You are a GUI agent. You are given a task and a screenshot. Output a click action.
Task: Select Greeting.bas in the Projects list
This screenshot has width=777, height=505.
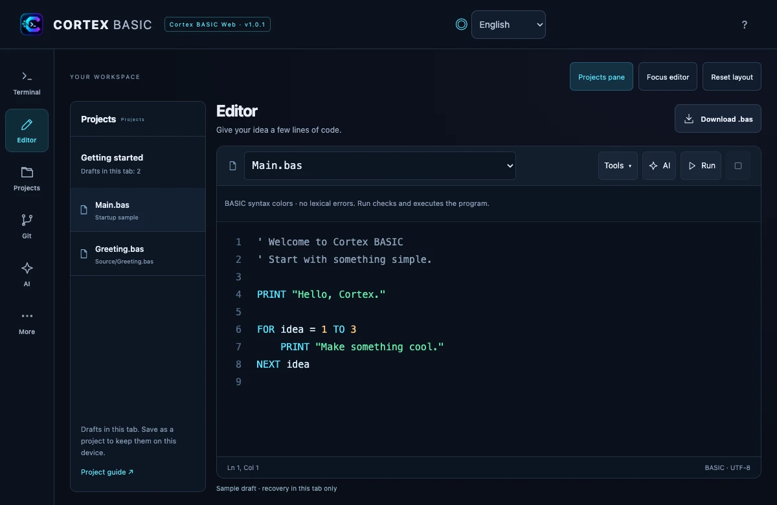pyautogui.click(x=138, y=254)
